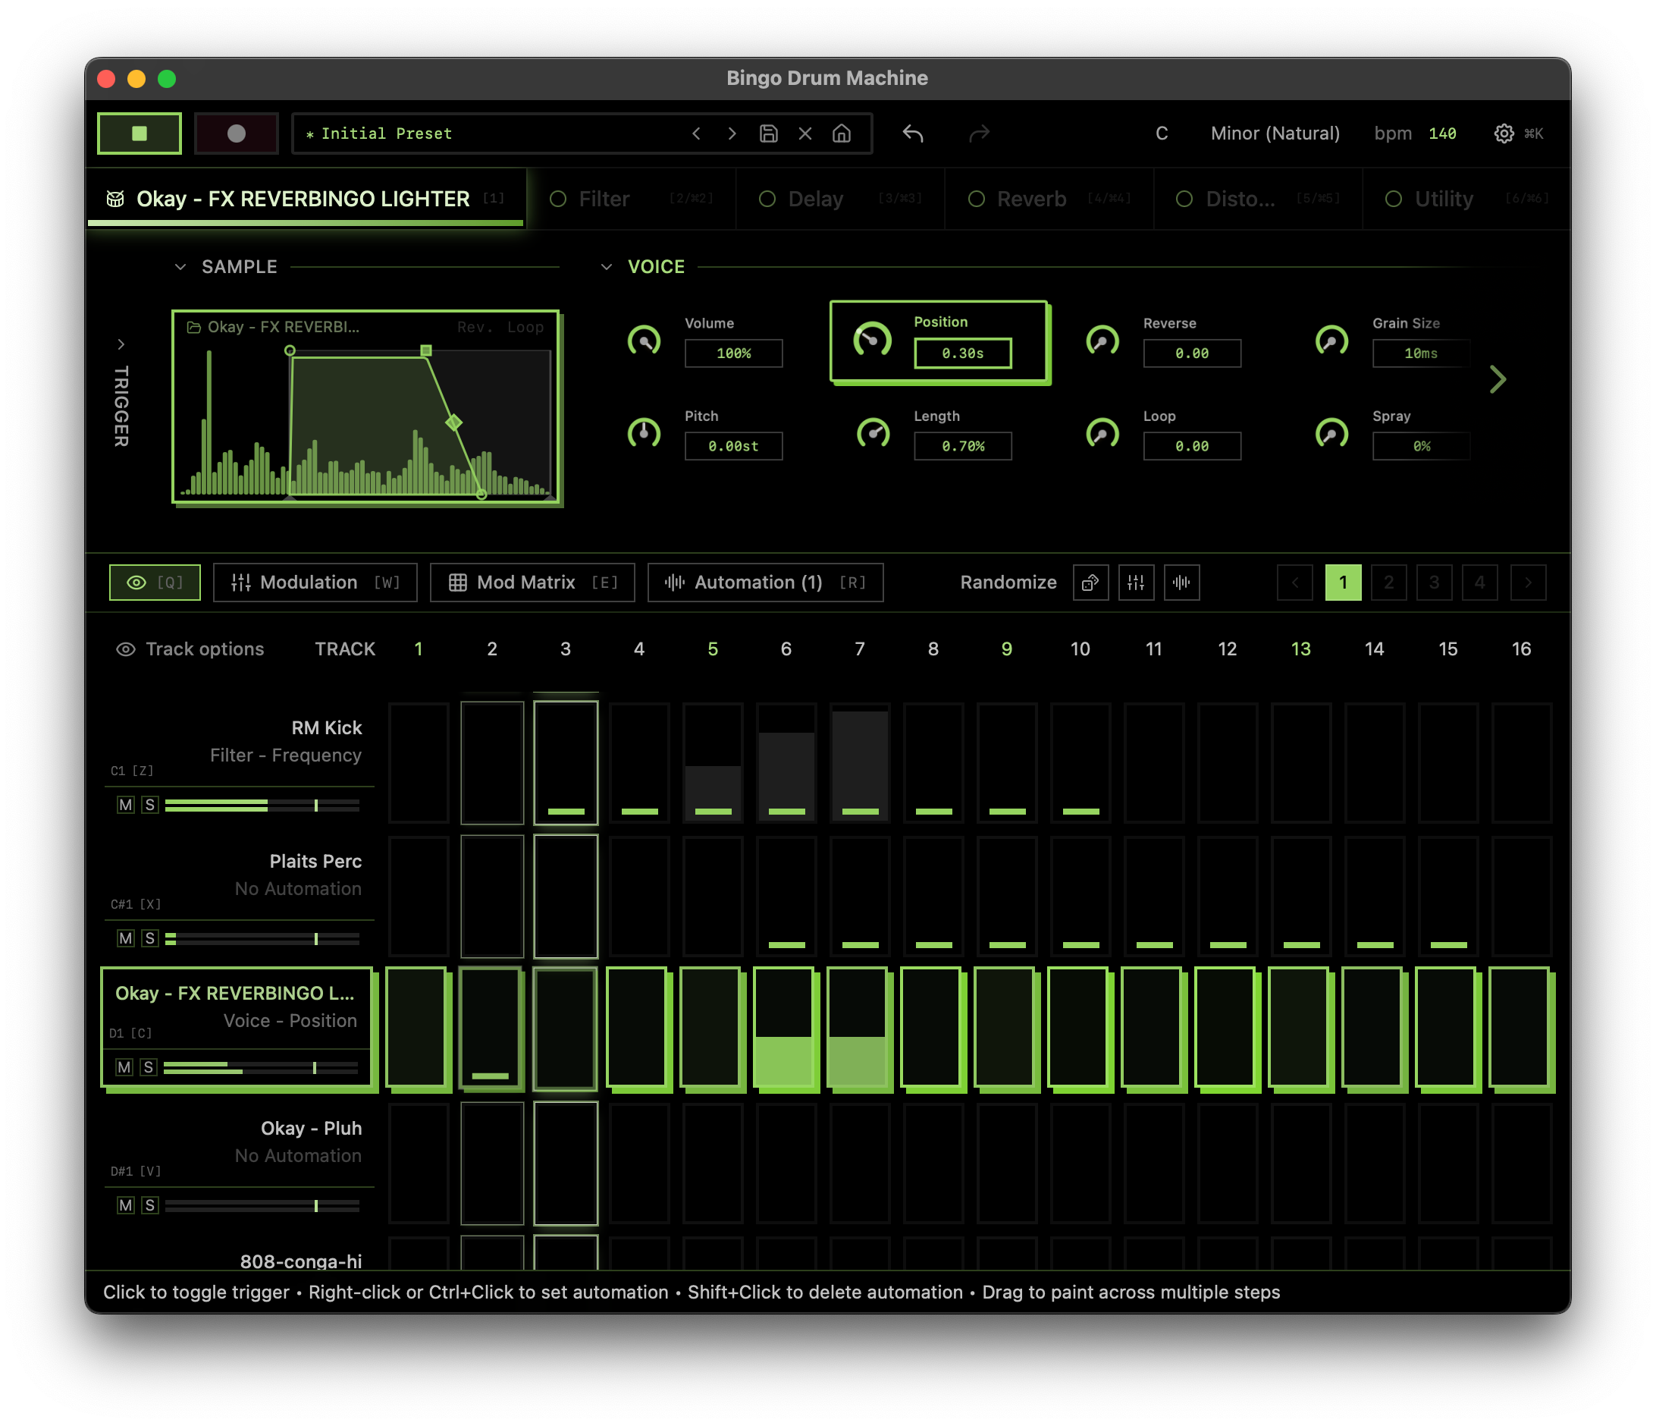Enable the Filter effect toggle
Viewport: 1656px width, 1426px height.
(558, 199)
